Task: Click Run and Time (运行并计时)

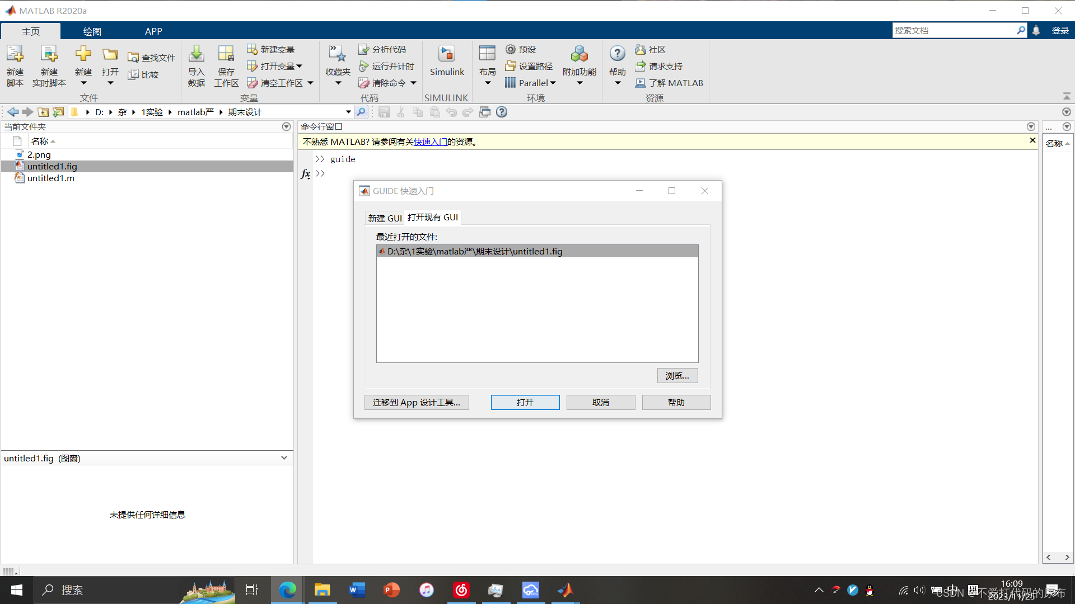Action: coord(386,66)
